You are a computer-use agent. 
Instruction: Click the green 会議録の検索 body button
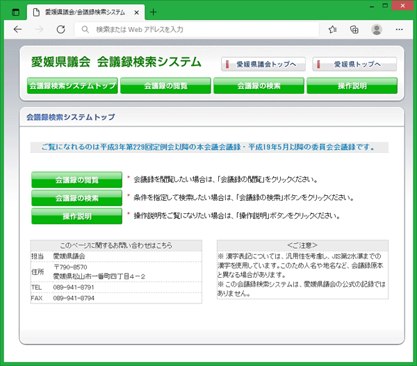(77, 198)
